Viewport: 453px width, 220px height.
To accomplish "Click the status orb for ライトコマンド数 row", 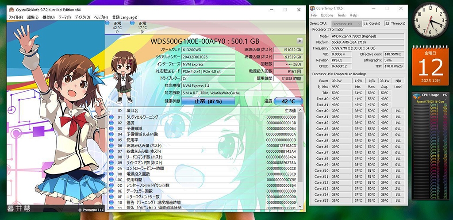I will [x=111, y=162].
